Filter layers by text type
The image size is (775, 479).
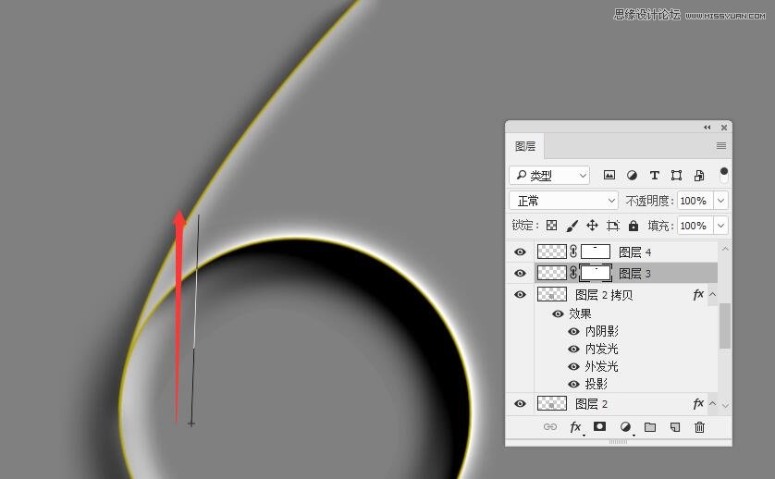pyautogui.click(x=655, y=175)
